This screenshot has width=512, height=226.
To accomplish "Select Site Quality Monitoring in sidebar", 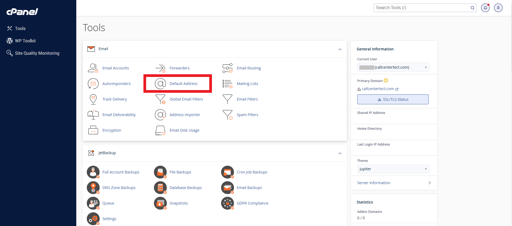I will pos(37,53).
